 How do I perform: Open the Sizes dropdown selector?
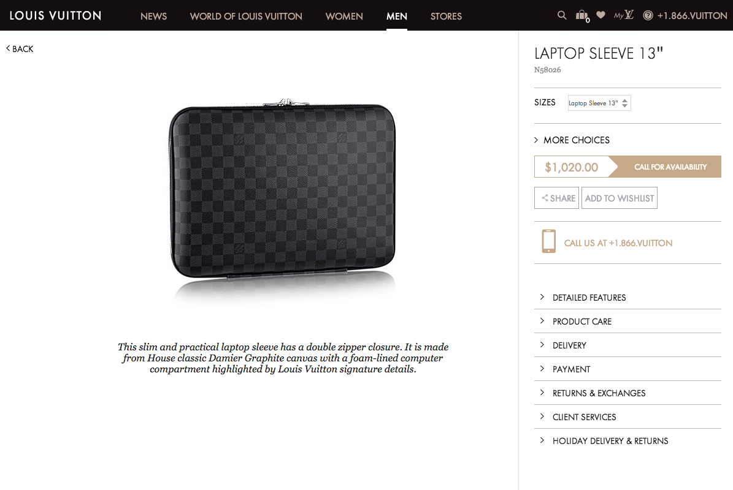599,103
